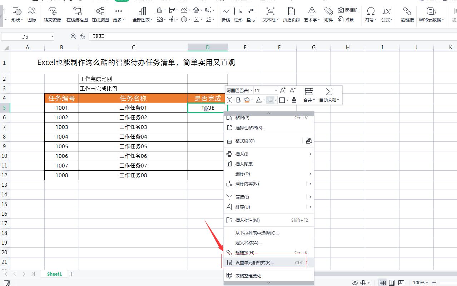The height and width of the screenshot is (286, 457).
Task: Toggle bold on the mini toolbar
Action: [x=238, y=100]
